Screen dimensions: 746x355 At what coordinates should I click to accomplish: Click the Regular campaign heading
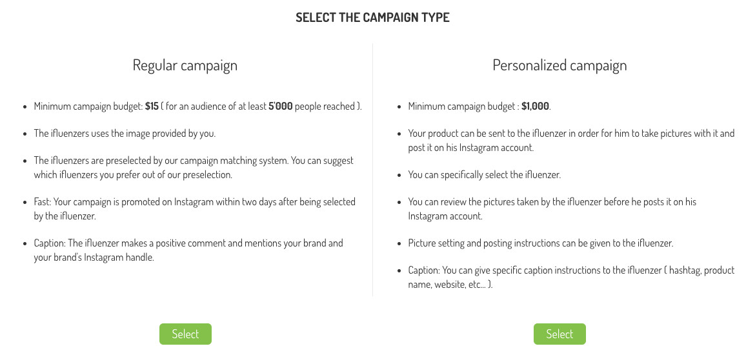(185, 65)
